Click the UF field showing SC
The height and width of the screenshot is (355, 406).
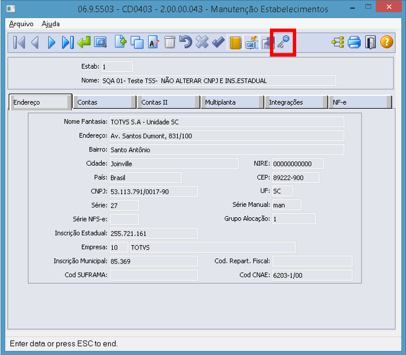(x=282, y=191)
